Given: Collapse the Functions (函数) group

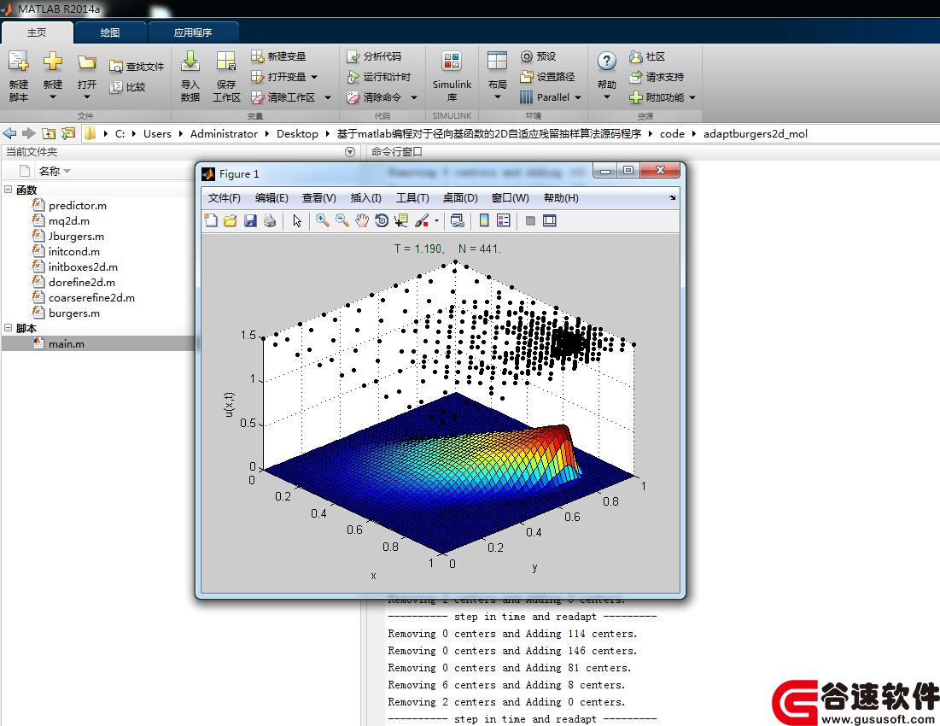Looking at the screenshot, I should (9, 190).
